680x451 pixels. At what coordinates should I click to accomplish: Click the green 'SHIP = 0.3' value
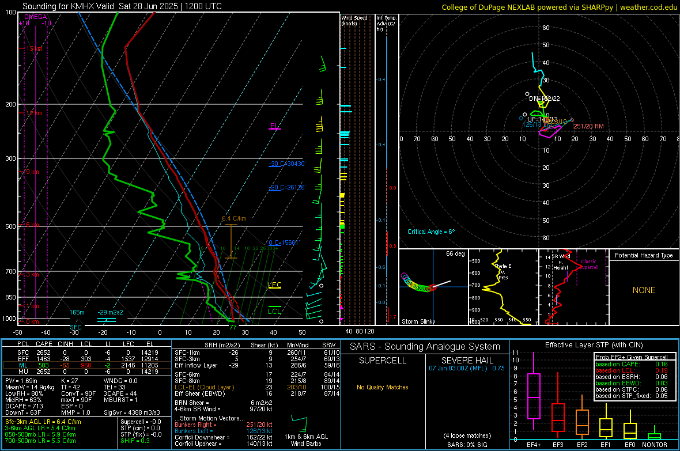[135, 441]
